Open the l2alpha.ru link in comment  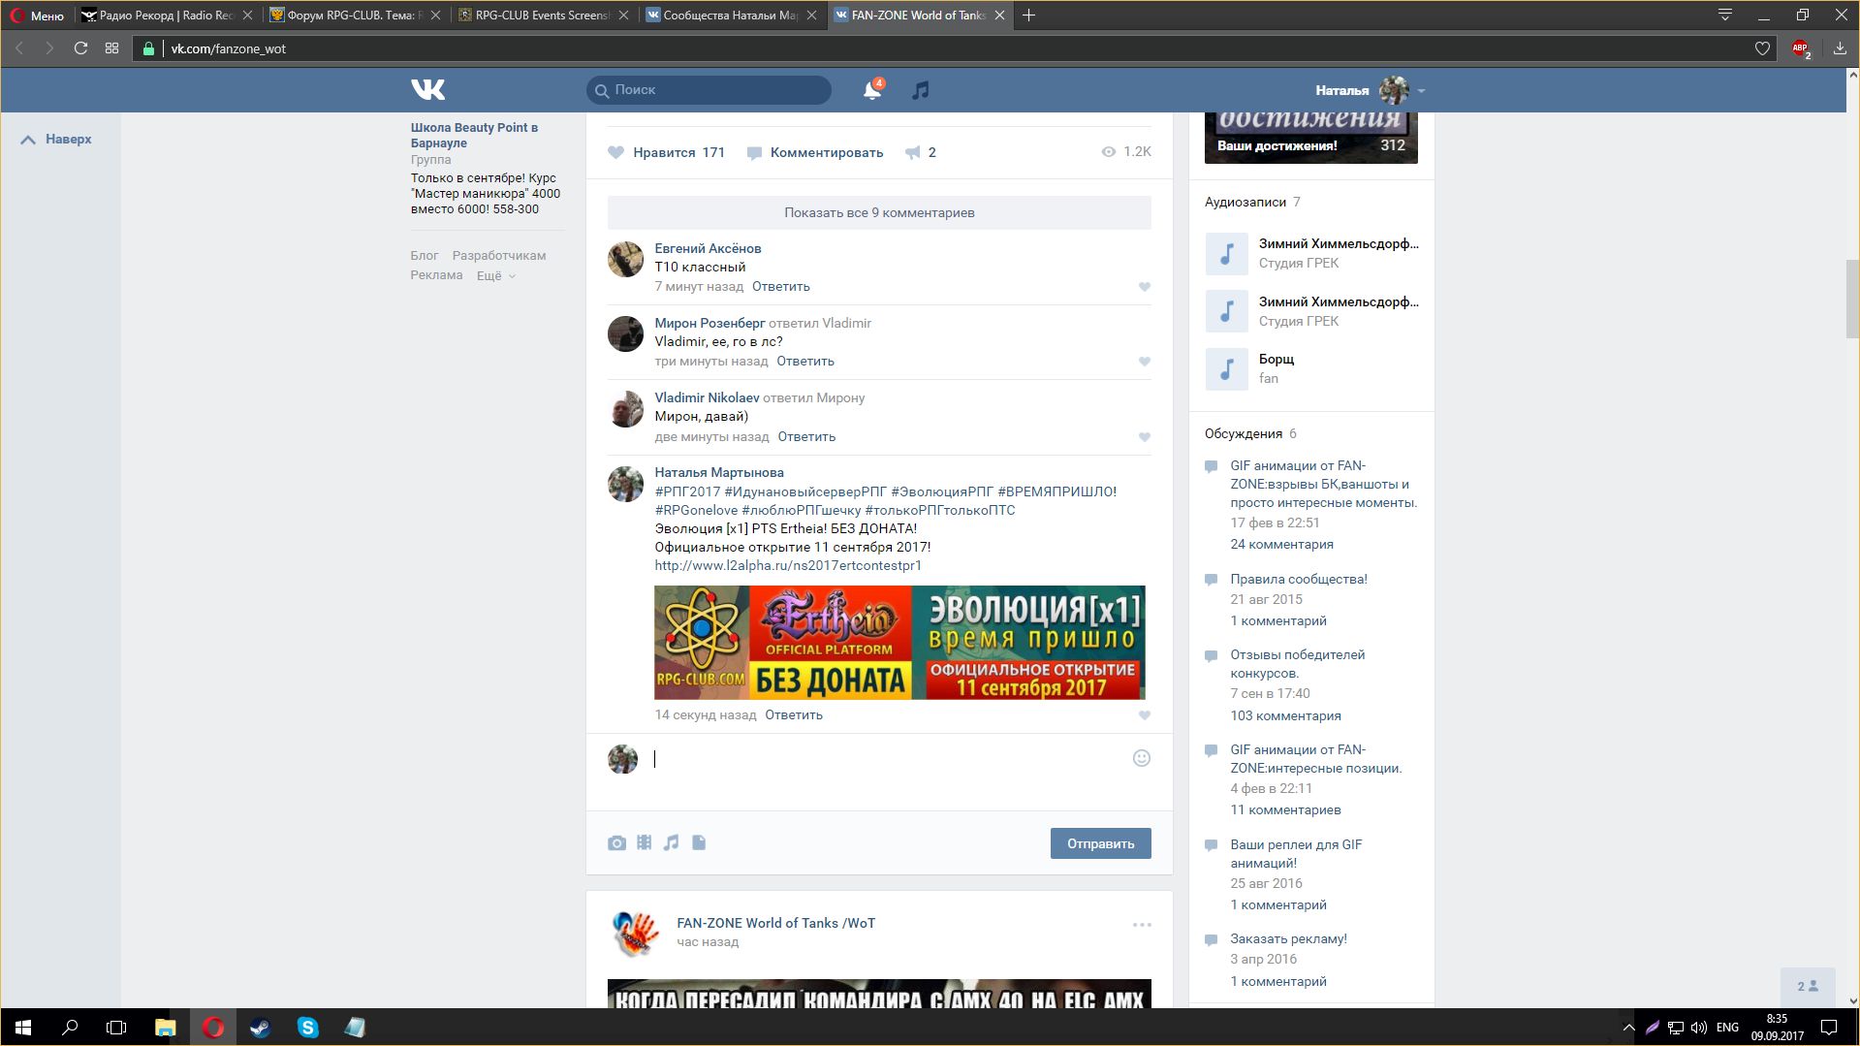788,566
